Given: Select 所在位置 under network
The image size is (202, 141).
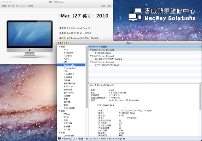Looking at the screenshot, I should [x=68, y=123].
